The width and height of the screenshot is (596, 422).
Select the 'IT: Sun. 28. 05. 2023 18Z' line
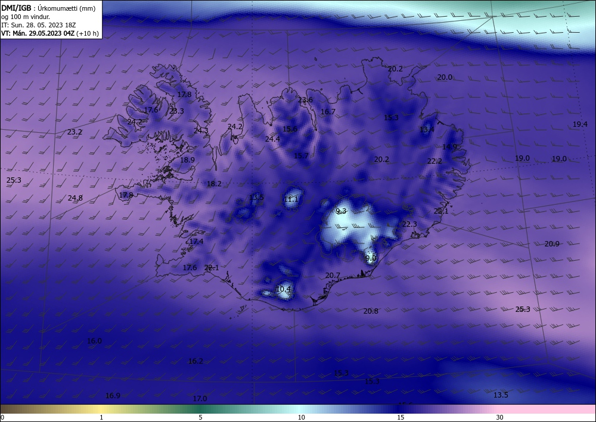[x=38, y=25]
